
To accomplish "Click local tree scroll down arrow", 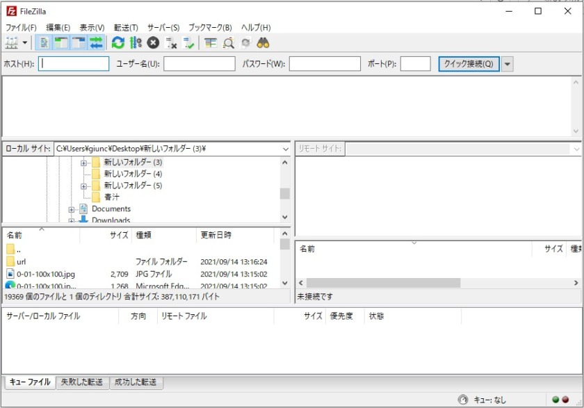I will point(285,217).
